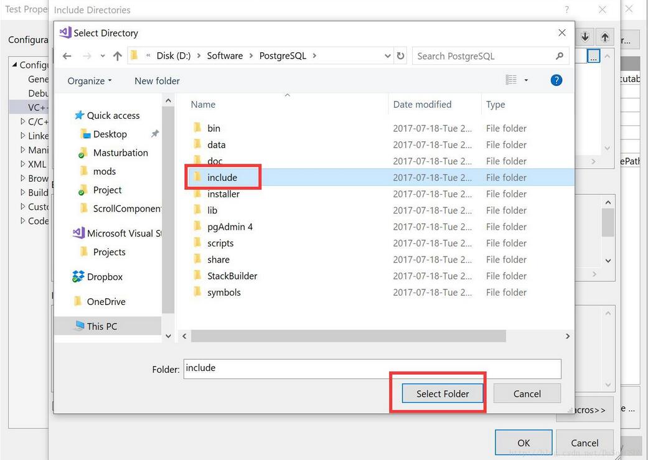
Task: Click OK in Include Directories dialog
Action: point(524,443)
